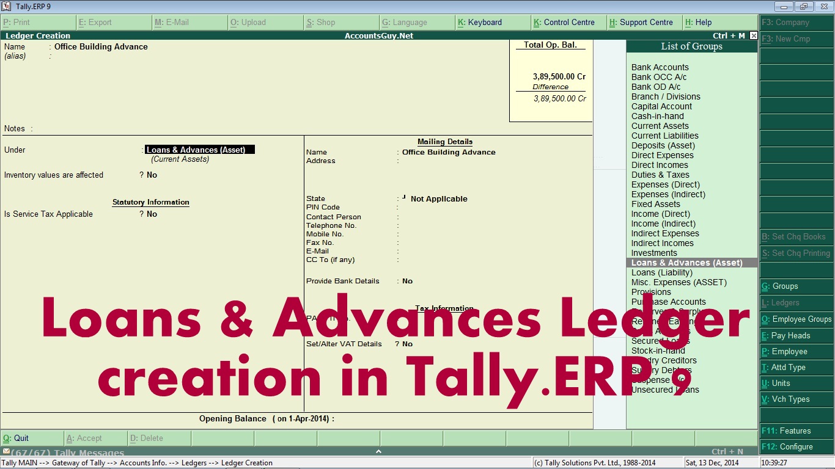The width and height of the screenshot is (835, 469).
Task: Click the 'Provide Bank Details' No value
Action: (407, 282)
